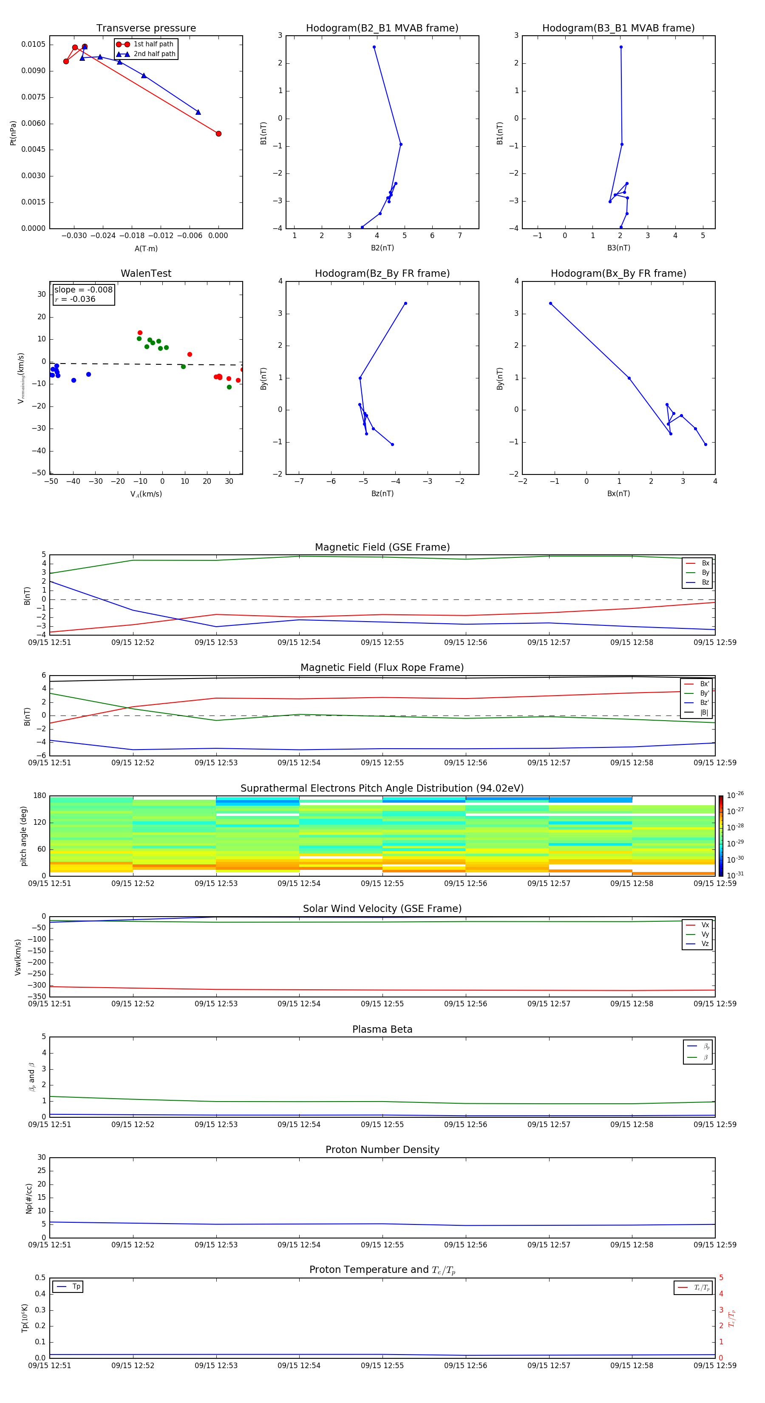The height and width of the screenshot is (1403, 765).
Task: Click the "10^-26" colorbar tick label
Action: 735,795
